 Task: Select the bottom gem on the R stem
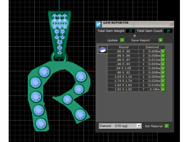pyautogui.click(x=41, y=124)
